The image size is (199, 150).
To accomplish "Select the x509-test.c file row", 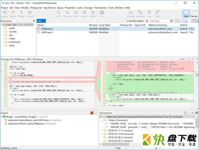I will click(116, 32).
